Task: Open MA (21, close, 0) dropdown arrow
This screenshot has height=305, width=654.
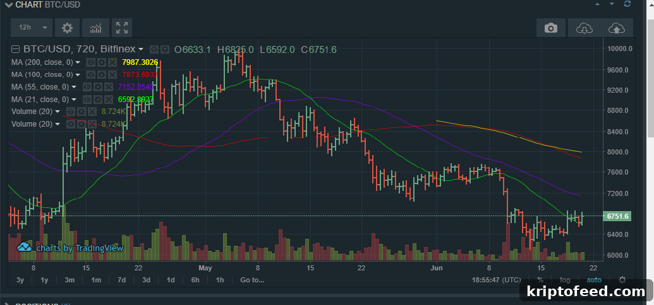Action: [x=74, y=100]
